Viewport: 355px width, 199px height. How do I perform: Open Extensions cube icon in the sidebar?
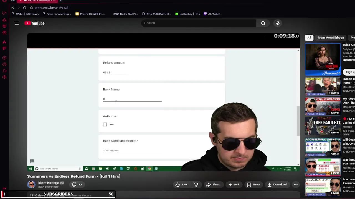coord(4,71)
